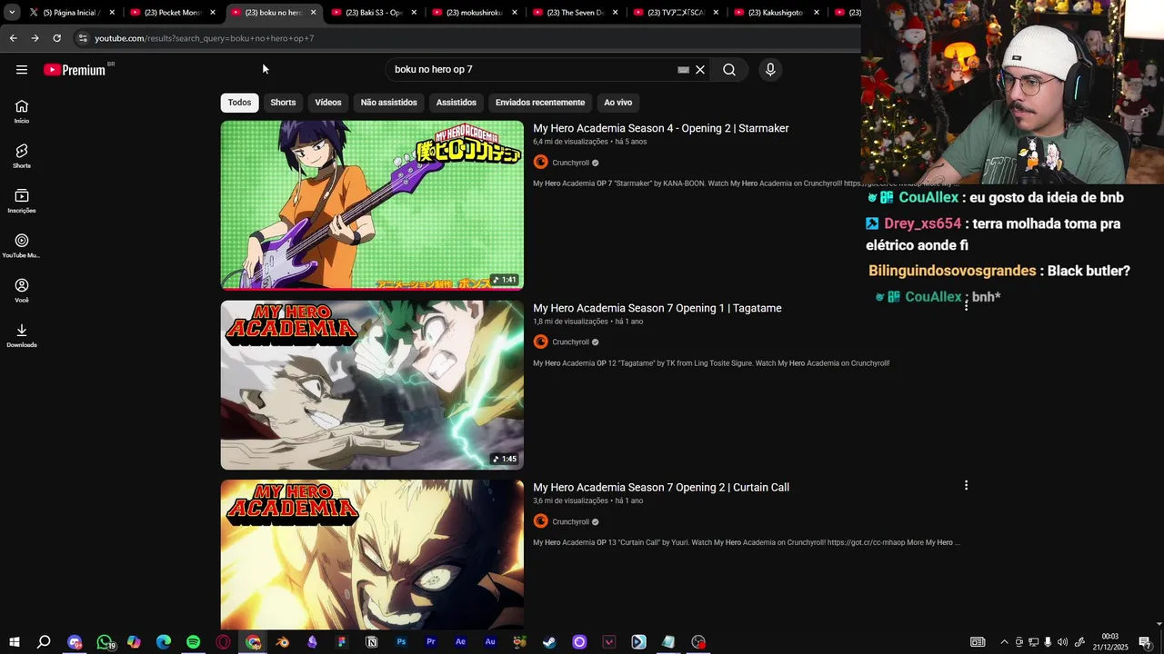Open the Windows notification center
Screen dimensions: 1164x654
click(x=1145, y=642)
